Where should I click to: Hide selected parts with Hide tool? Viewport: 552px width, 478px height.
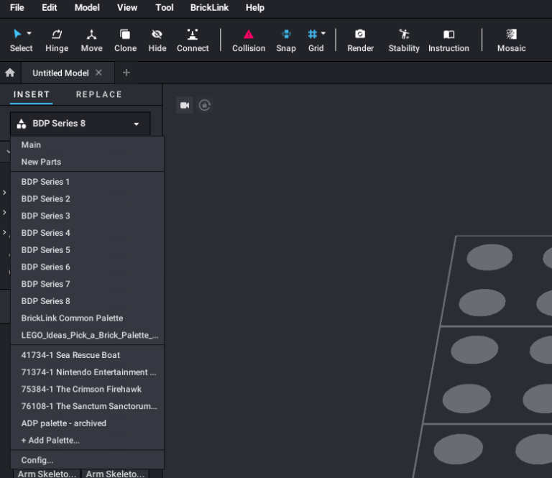[157, 40]
